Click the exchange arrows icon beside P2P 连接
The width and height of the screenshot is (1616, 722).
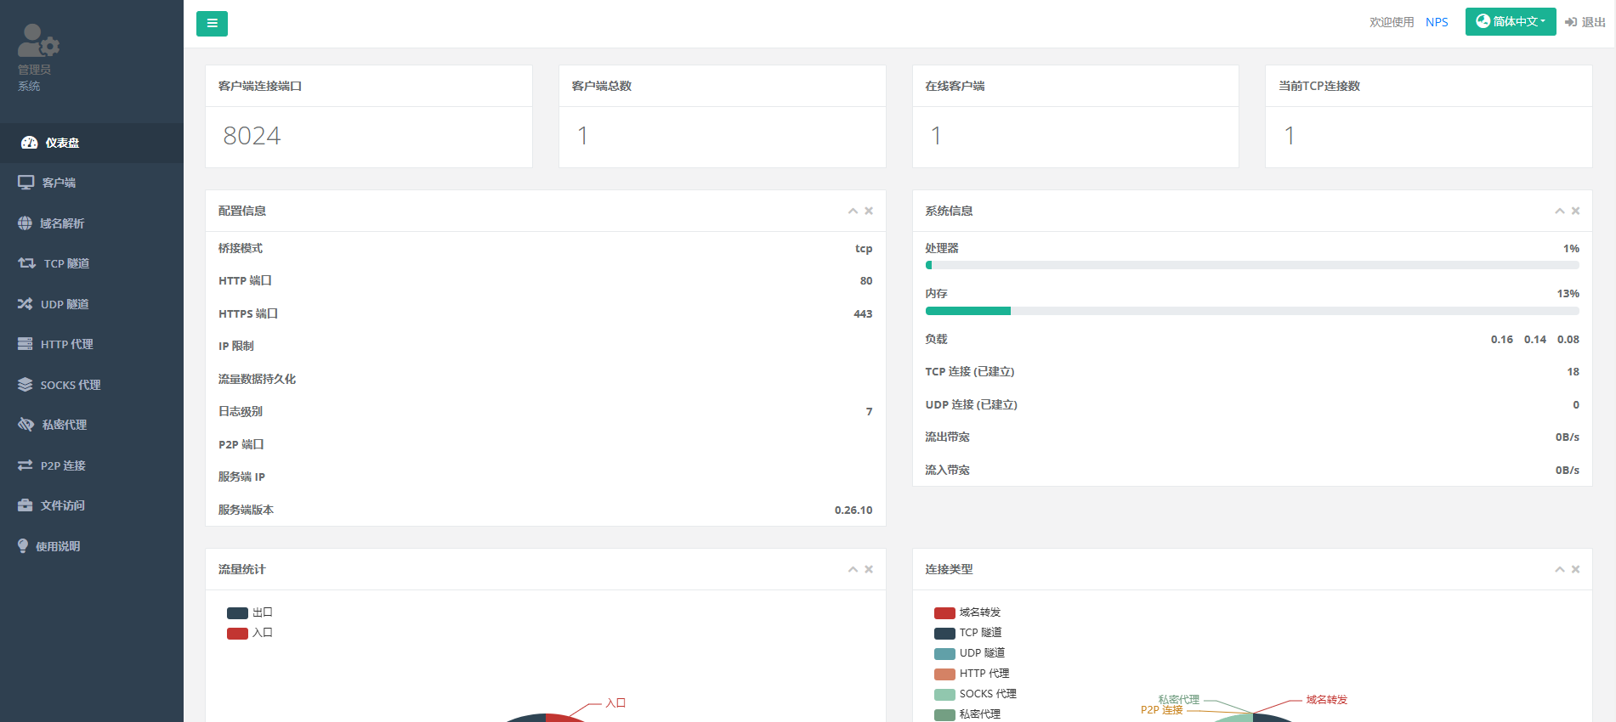(26, 465)
